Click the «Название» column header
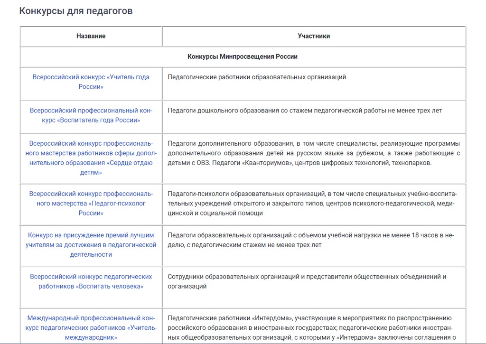The image size is (486, 344). (91, 36)
